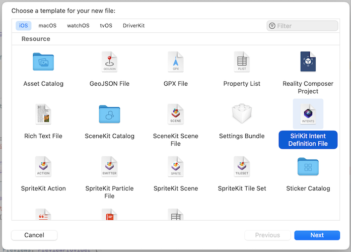Pick the GPX File template icon
This screenshot has width=351, height=252.
[x=176, y=61]
